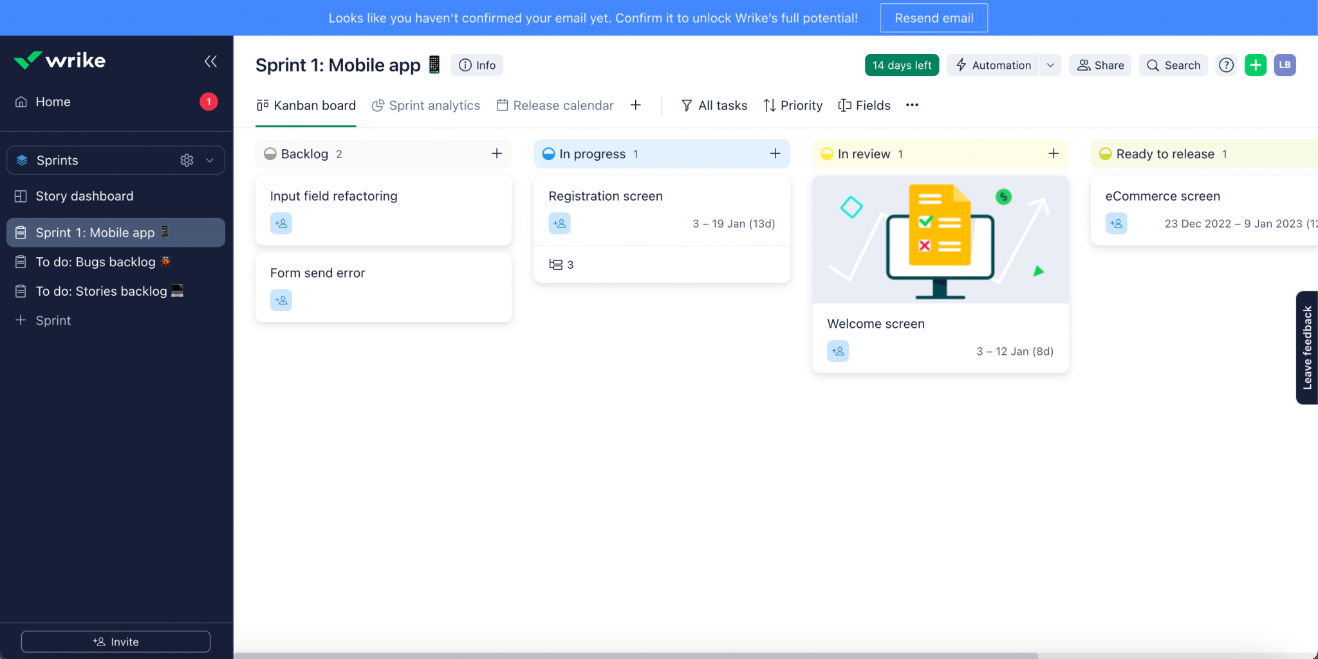This screenshot has width=1318, height=659.
Task: Open Fields configuration
Action: [864, 105]
